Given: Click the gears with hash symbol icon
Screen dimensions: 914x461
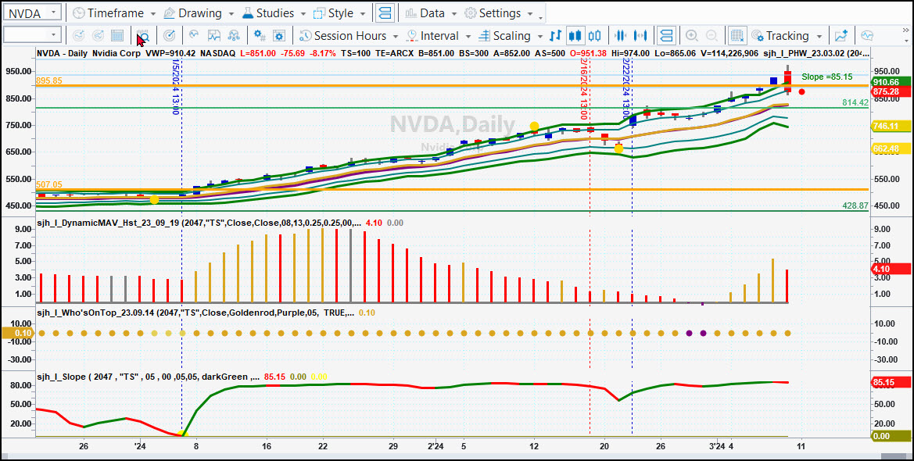Looking at the screenshot, I should pyautogui.click(x=260, y=35).
